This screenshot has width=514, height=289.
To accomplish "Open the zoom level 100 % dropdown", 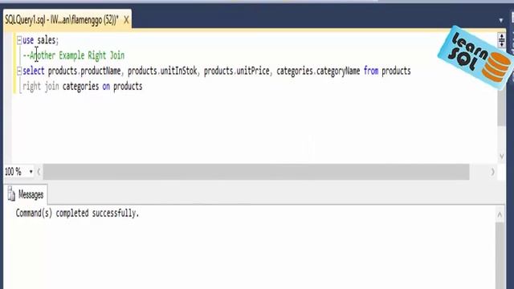I will [x=31, y=171].
